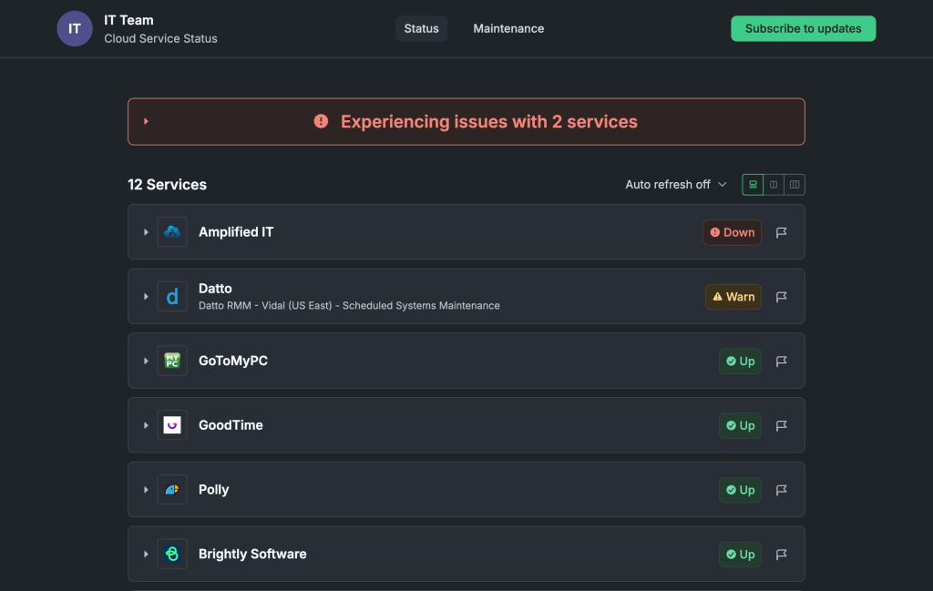Click the IT Team avatar logo
The width and height of the screenshot is (933, 591).
click(74, 28)
